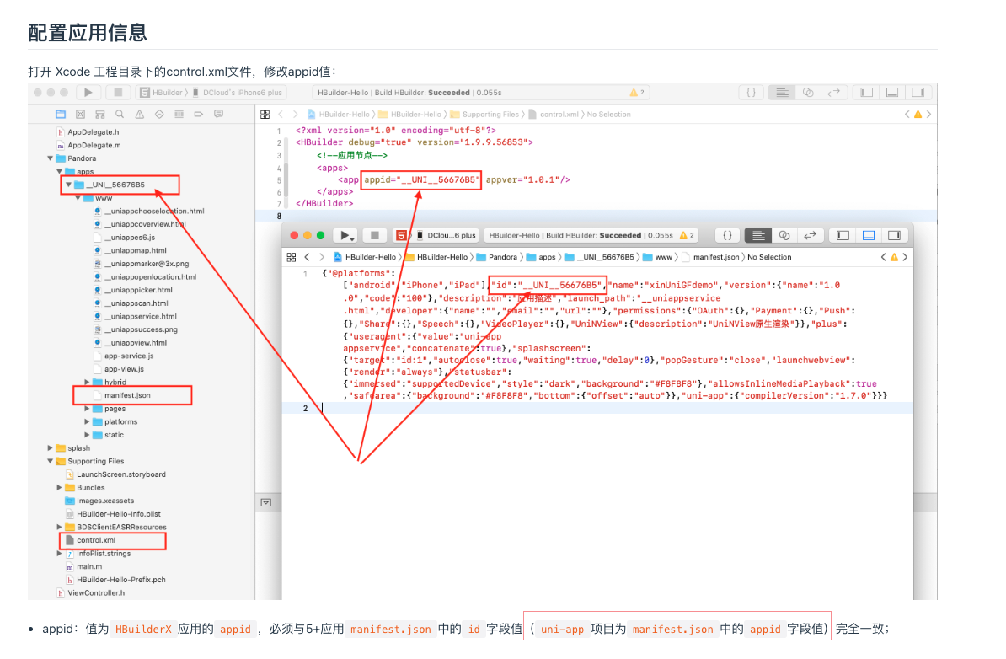Toggle the navigator panel in the rear window
Screen dimensions: 1006x659
[864, 92]
